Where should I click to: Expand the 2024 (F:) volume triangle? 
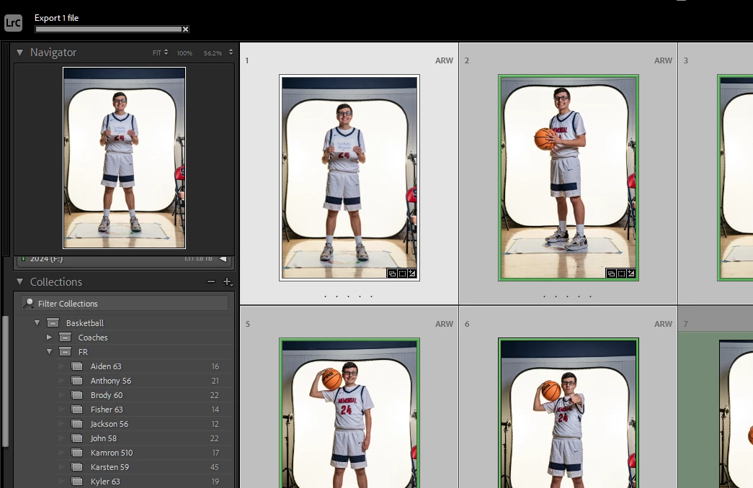pyautogui.click(x=223, y=258)
